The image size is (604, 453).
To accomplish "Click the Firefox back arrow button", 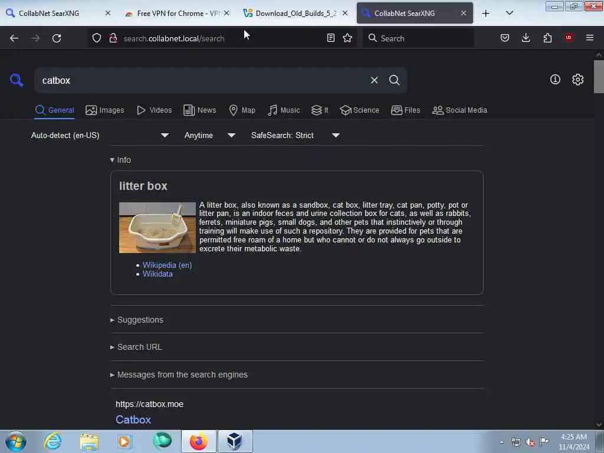I will [14, 38].
